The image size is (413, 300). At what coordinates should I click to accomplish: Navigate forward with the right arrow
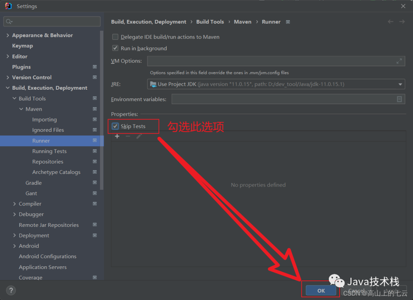pos(402,21)
